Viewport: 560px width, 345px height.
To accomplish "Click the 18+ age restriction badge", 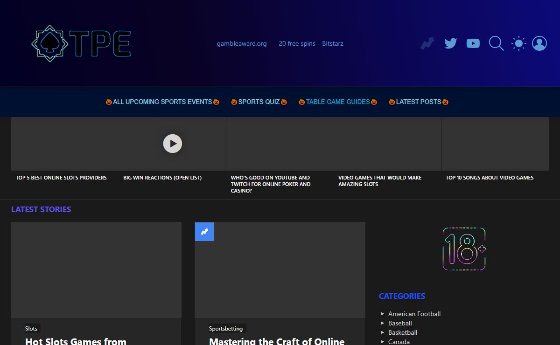I will pyautogui.click(x=464, y=249).
